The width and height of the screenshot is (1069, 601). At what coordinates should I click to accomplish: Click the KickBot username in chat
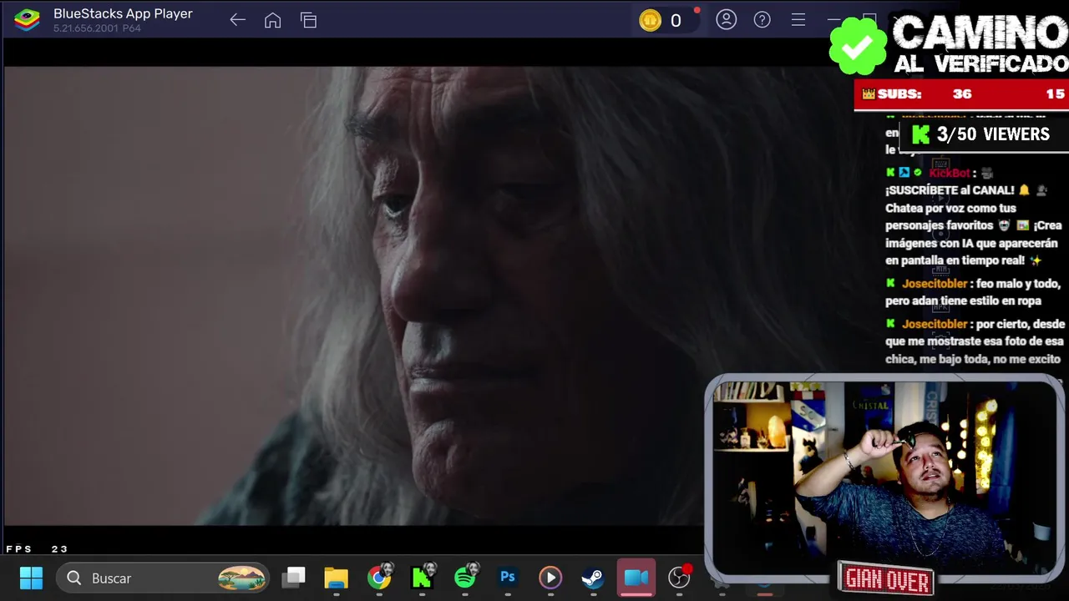click(950, 173)
